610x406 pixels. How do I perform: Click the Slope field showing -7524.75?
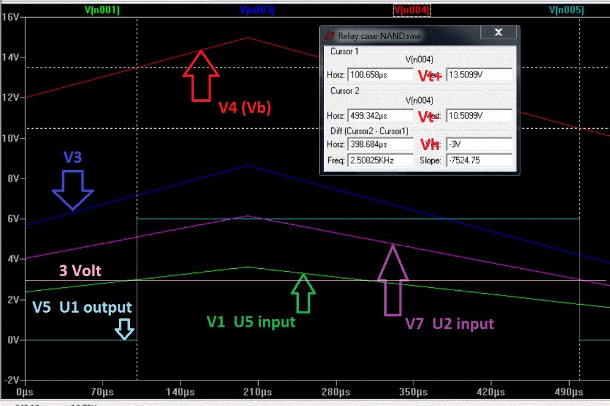tap(479, 160)
